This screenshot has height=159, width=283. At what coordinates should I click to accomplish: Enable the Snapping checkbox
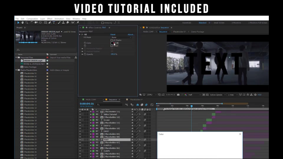pyautogui.click(x=103, y=23)
